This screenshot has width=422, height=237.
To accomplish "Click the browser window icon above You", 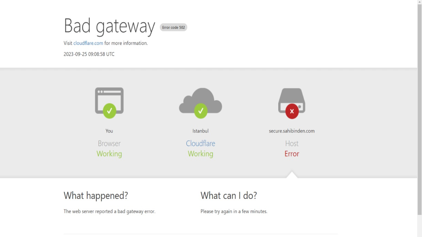I will (x=109, y=100).
